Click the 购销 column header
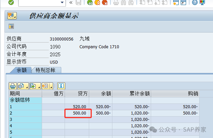Image resolution: width=213 pixels, height=138 pixels. [x=175, y=93]
